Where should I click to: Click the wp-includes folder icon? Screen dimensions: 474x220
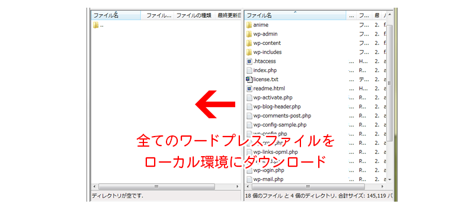click(x=249, y=52)
